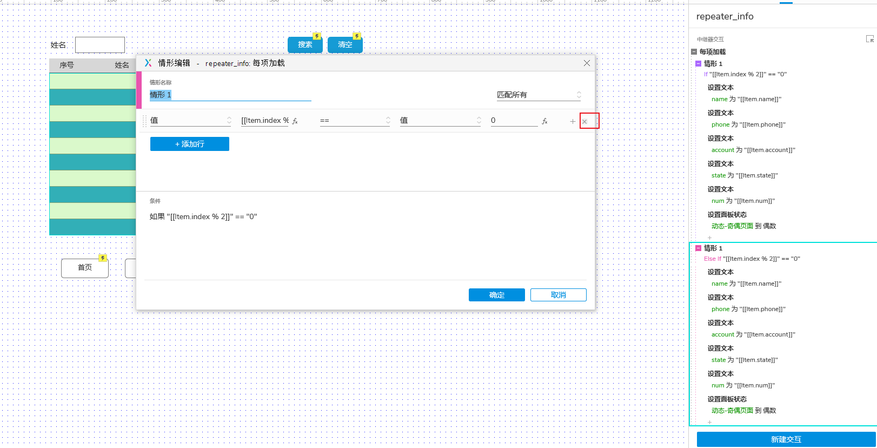Image resolution: width=877 pixels, height=448 pixels.
Task: Select the If "[[Item.index % 2]]" == "0" condition
Action: [x=746, y=75]
